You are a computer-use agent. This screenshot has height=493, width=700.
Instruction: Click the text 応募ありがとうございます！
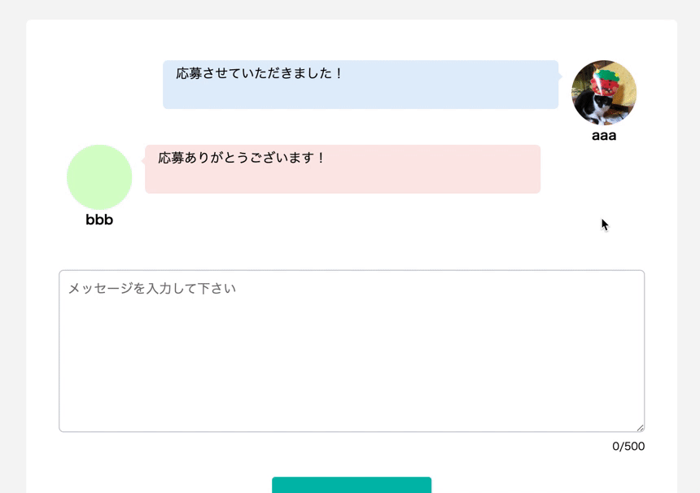coord(243,158)
